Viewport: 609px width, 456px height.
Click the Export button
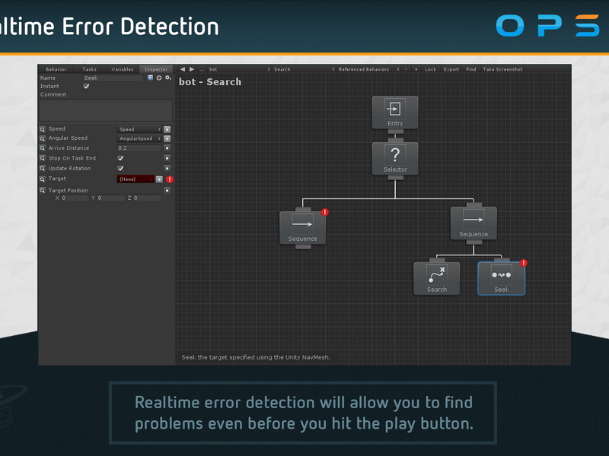point(451,69)
